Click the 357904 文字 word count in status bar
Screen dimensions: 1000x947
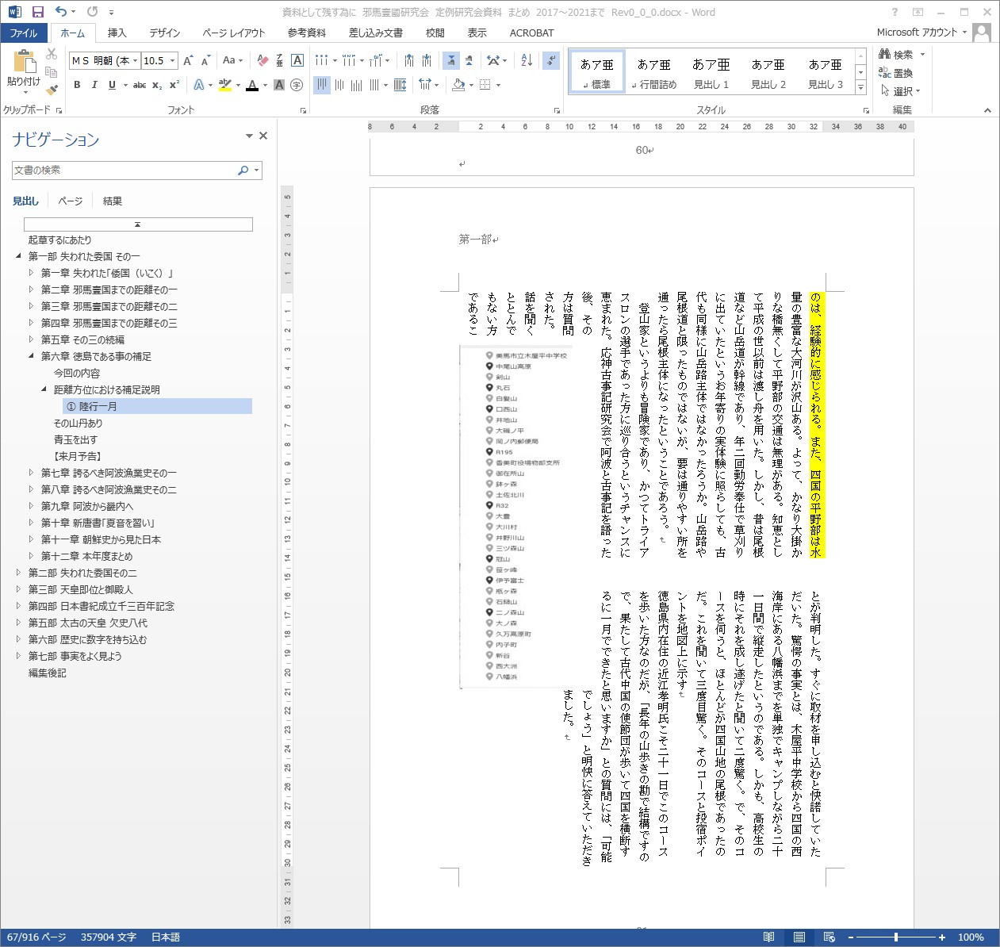(x=108, y=937)
